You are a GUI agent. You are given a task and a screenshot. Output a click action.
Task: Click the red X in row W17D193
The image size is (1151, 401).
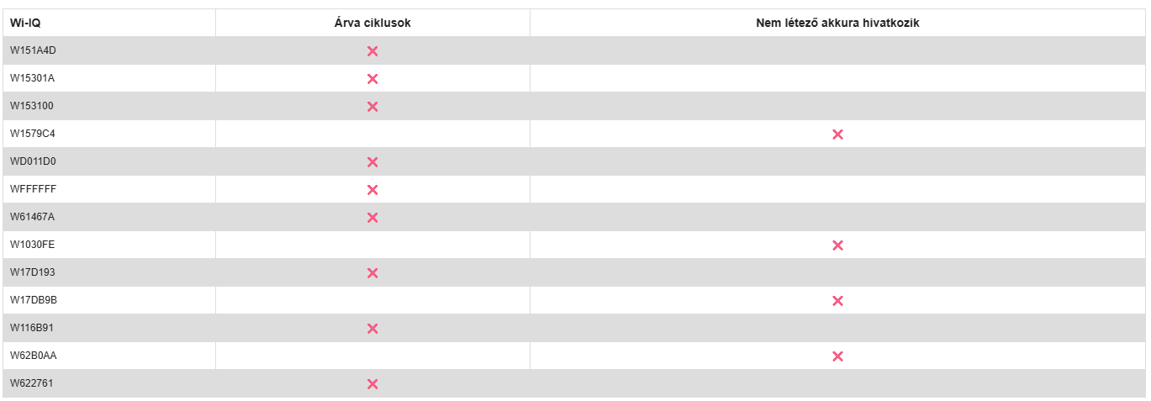click(372, 273)
